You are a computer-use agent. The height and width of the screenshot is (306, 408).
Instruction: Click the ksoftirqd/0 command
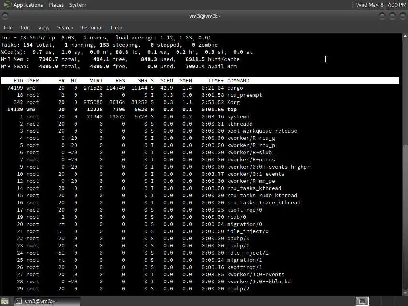click(244, 210)
